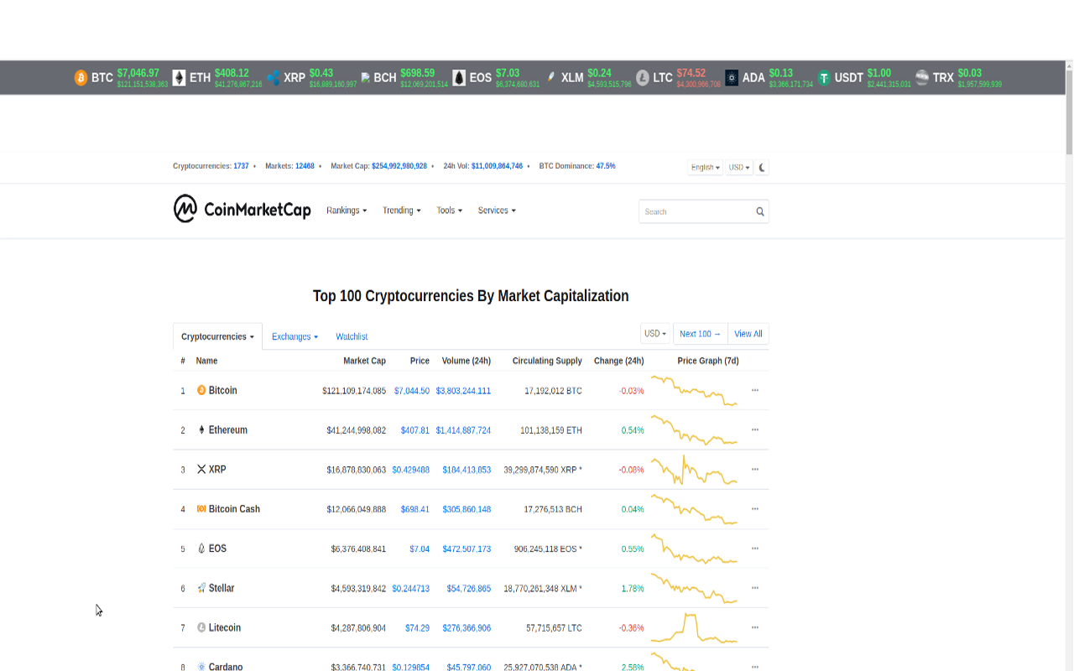Click the USDT icon in ticker bar
The image size is (1074, 671).
pyautogui.click(x=824, y=78)
